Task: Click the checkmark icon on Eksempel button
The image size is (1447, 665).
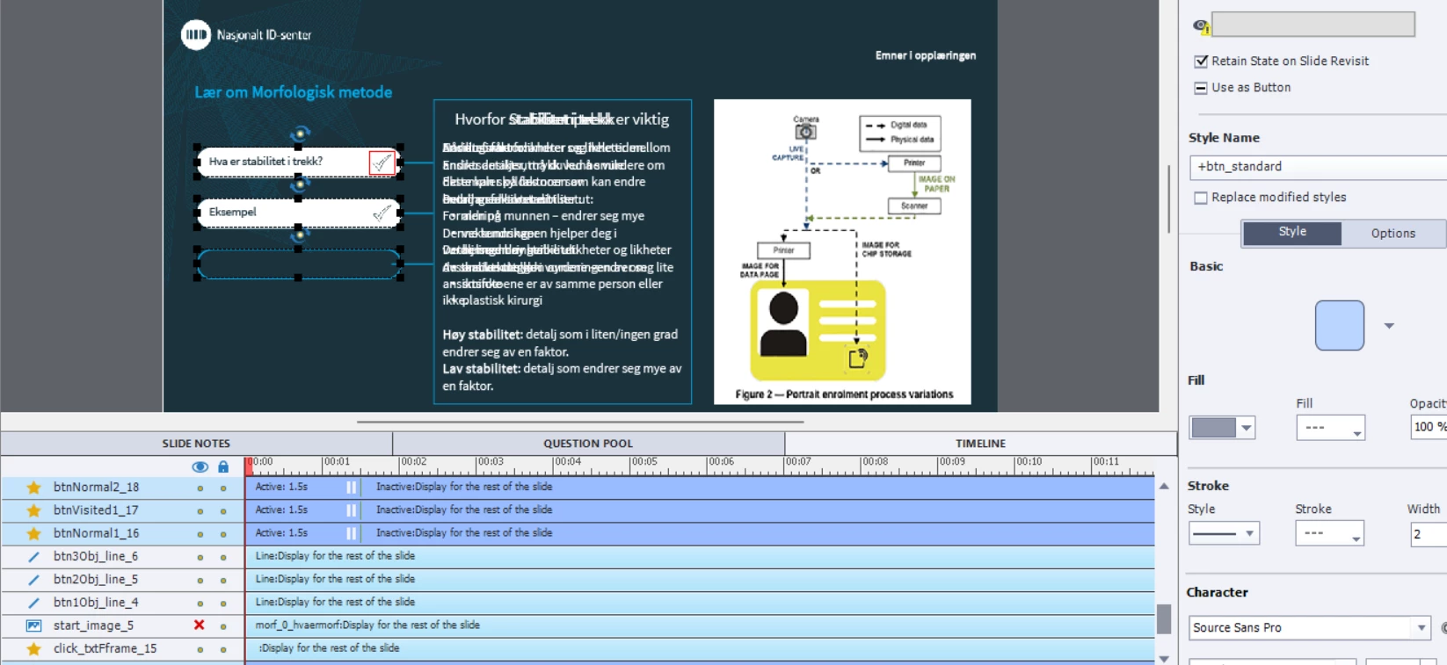Action: 382,213
